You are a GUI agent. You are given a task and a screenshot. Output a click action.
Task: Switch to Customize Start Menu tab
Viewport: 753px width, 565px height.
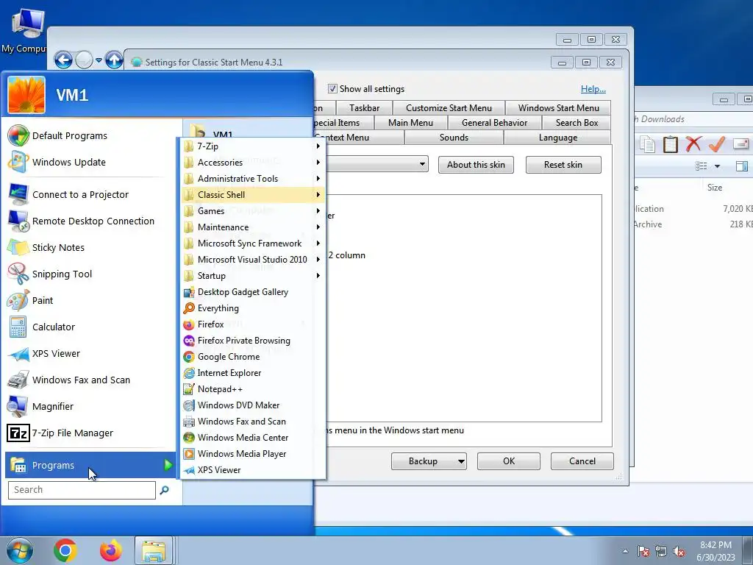point(449,108)
